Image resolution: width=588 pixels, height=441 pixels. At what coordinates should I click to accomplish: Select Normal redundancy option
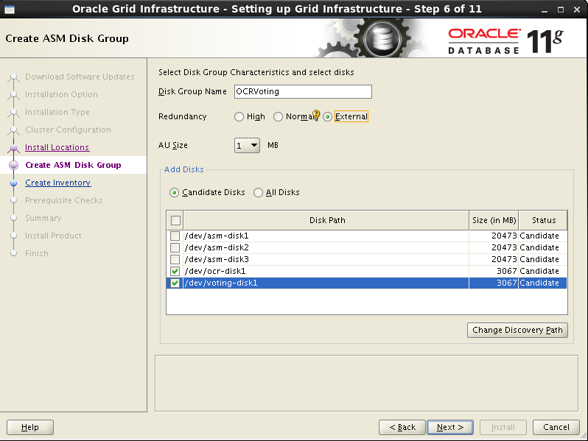(278, 117)
